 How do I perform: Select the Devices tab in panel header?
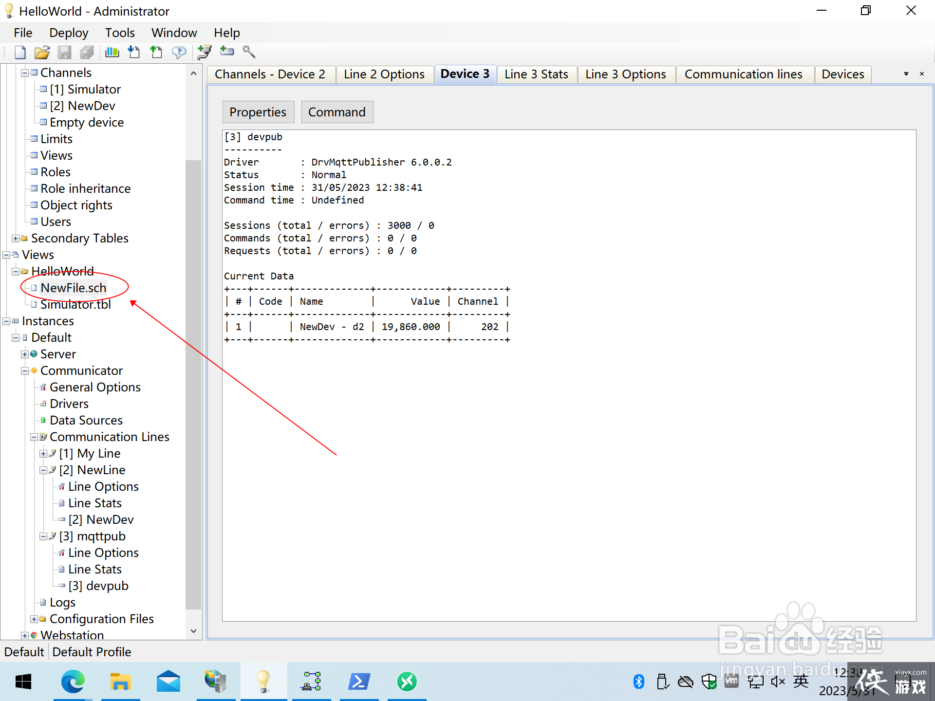[x=842, y=74]
